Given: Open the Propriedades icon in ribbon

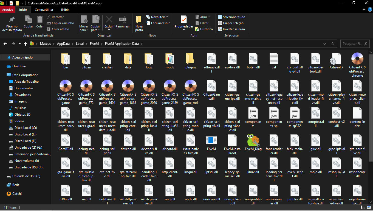Looking at the screenshot, I should [184, 20].
